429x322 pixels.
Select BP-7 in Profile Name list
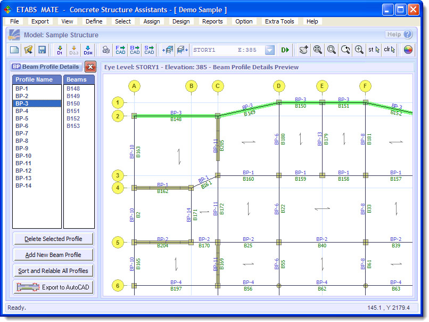point(22,133)
